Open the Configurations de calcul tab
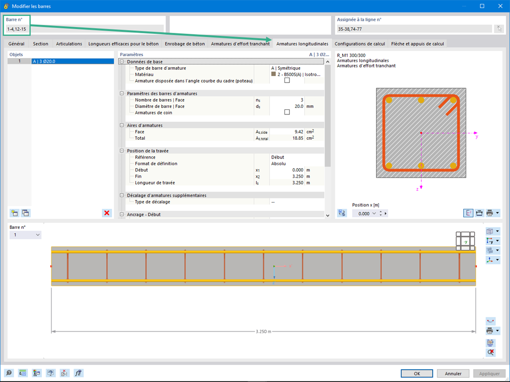 pyautogui.click(x=360, y=44)
